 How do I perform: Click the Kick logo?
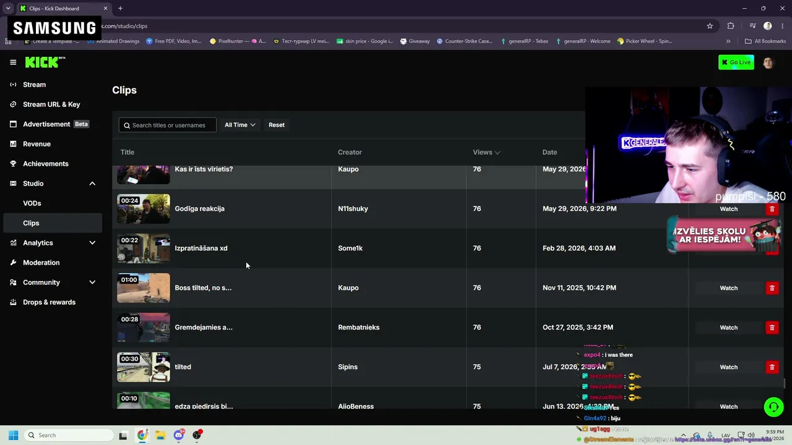pyautogui.click(x=45, y=62)
